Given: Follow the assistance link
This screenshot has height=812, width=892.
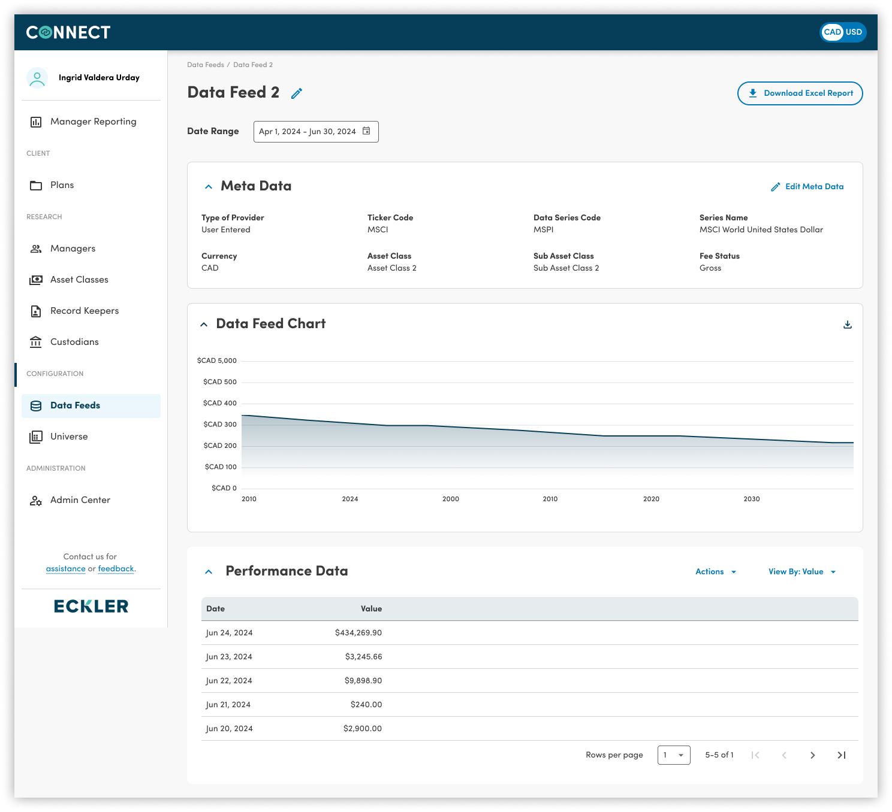Looking at the screenshot, I should (65, 569).
